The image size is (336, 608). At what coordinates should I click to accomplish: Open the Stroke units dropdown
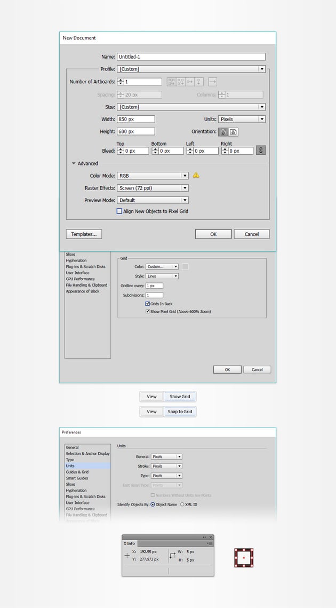click(x=166, y=466)
